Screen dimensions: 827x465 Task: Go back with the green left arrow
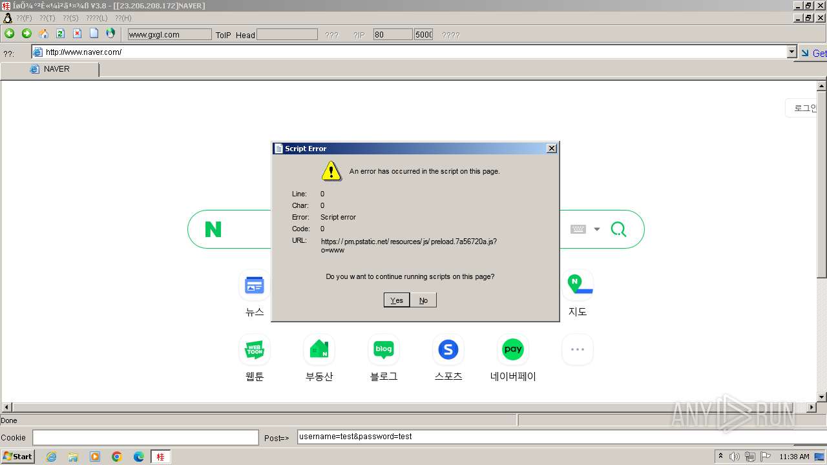[x=10, y=34]
